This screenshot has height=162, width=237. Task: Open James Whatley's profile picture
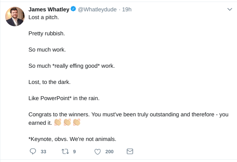point(15,17)
